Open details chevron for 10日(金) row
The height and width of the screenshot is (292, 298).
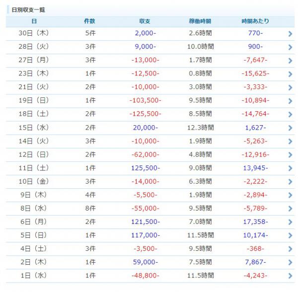(x=290, y=182)
